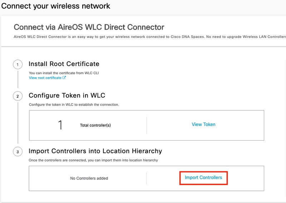The image size is (286, 203).
Task: Click the controller count number 1
Action: pos(60,125)
